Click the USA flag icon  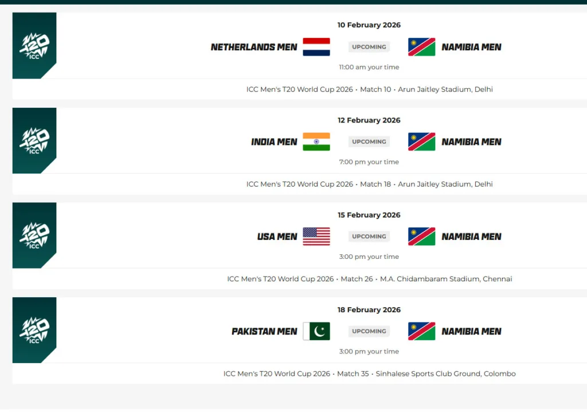[x=316, y=237]
